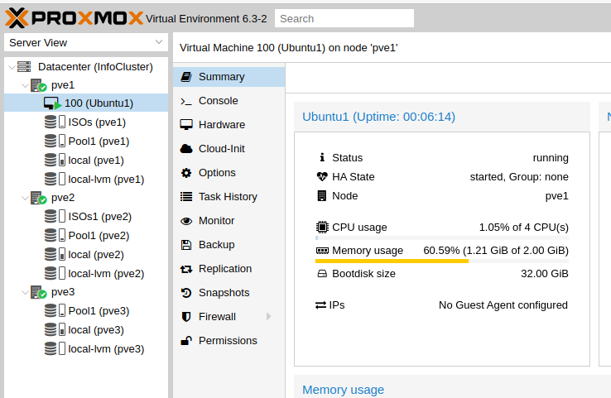
Task: Click the HA State heartbeat icon
Action: [x=322, y=177]
